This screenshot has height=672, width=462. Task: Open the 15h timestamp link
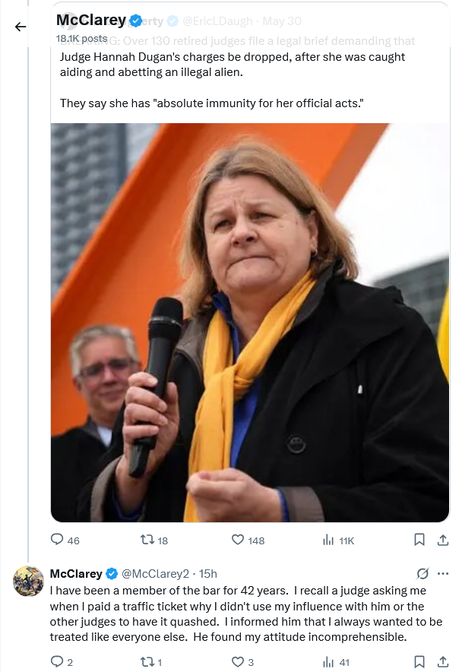tap(207, 573)
